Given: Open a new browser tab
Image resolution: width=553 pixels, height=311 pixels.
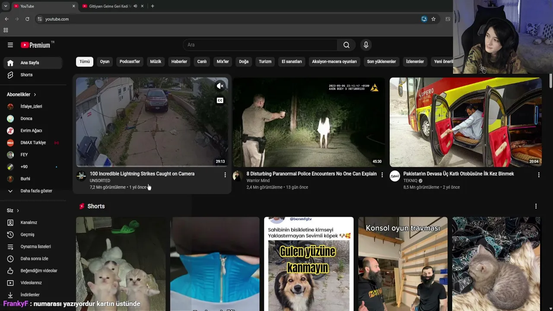Looking at the screenshot, I should pos(153,6).
